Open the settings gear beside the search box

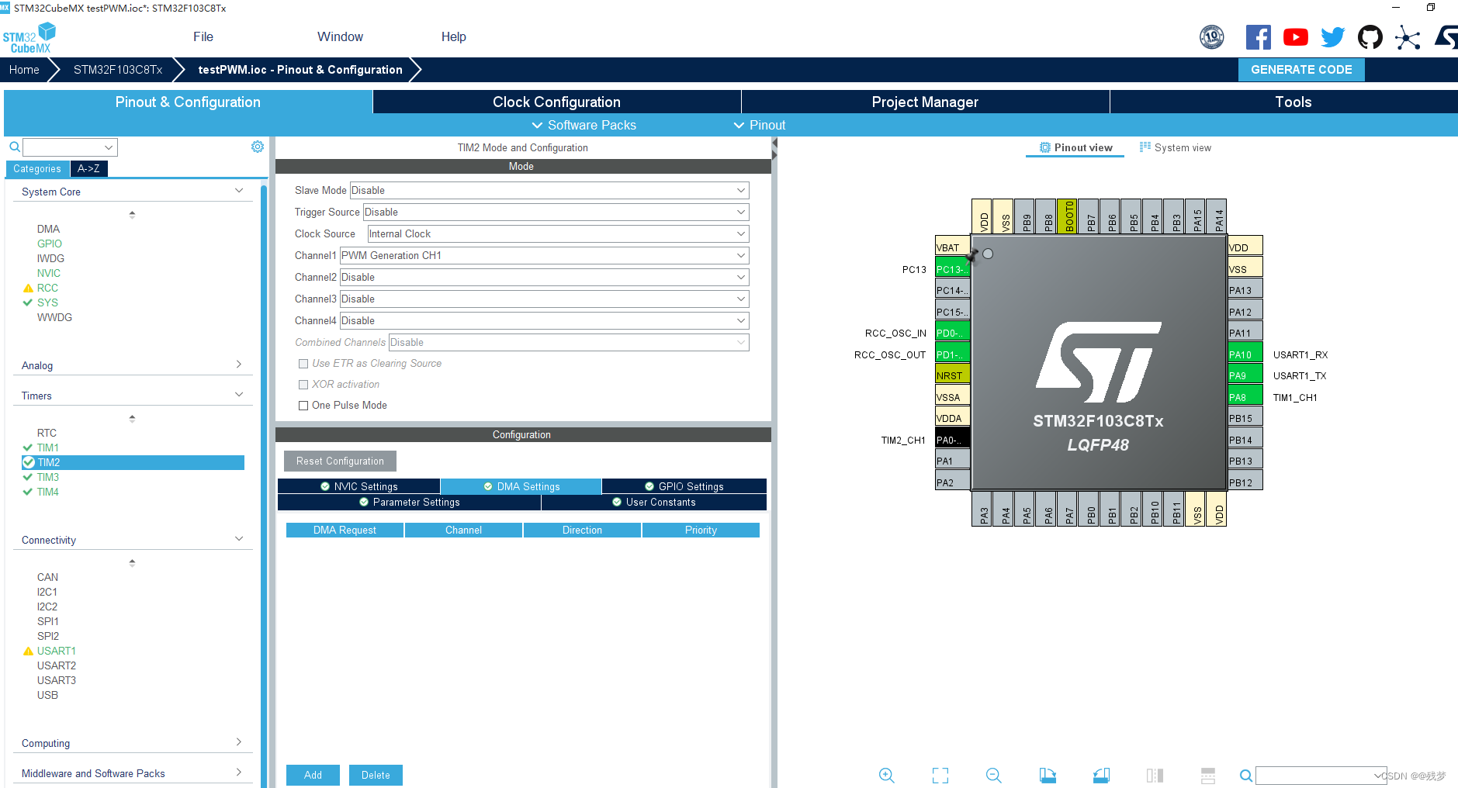[x=257, y=147]
